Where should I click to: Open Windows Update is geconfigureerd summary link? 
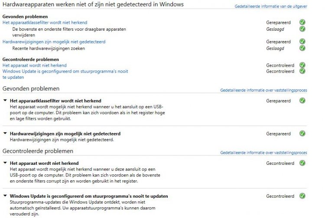coord(65,74)
